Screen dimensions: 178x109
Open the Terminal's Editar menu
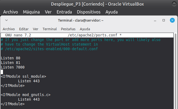(24, 29)
